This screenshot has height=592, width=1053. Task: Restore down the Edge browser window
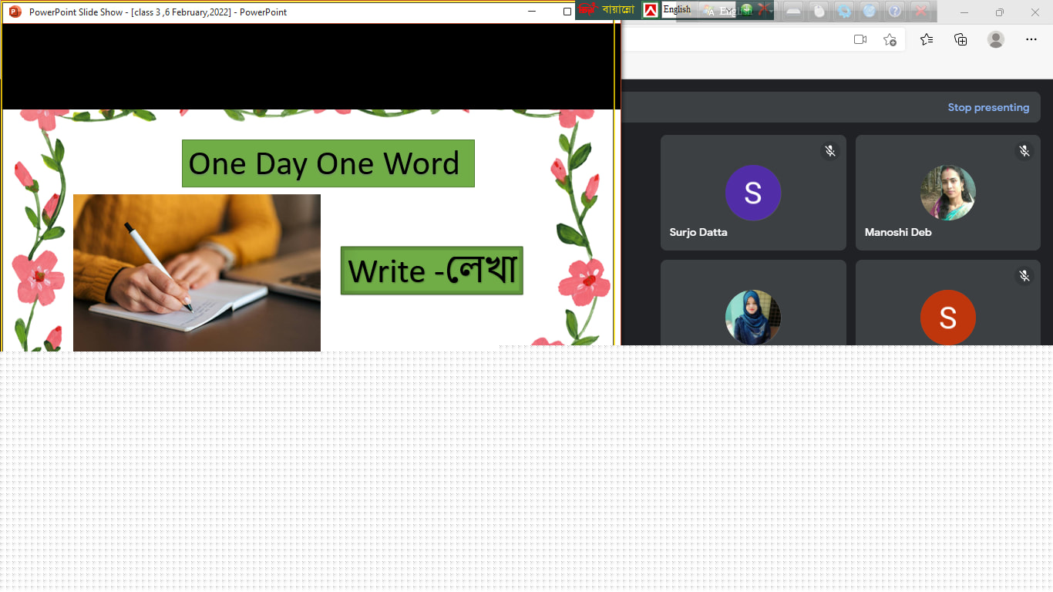pos(1000,12)
